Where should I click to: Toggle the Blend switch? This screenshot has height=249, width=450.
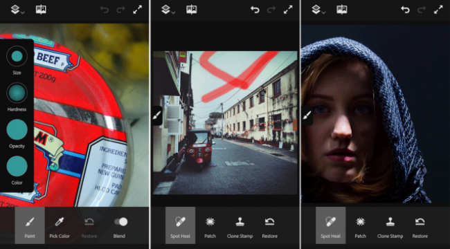120,222
